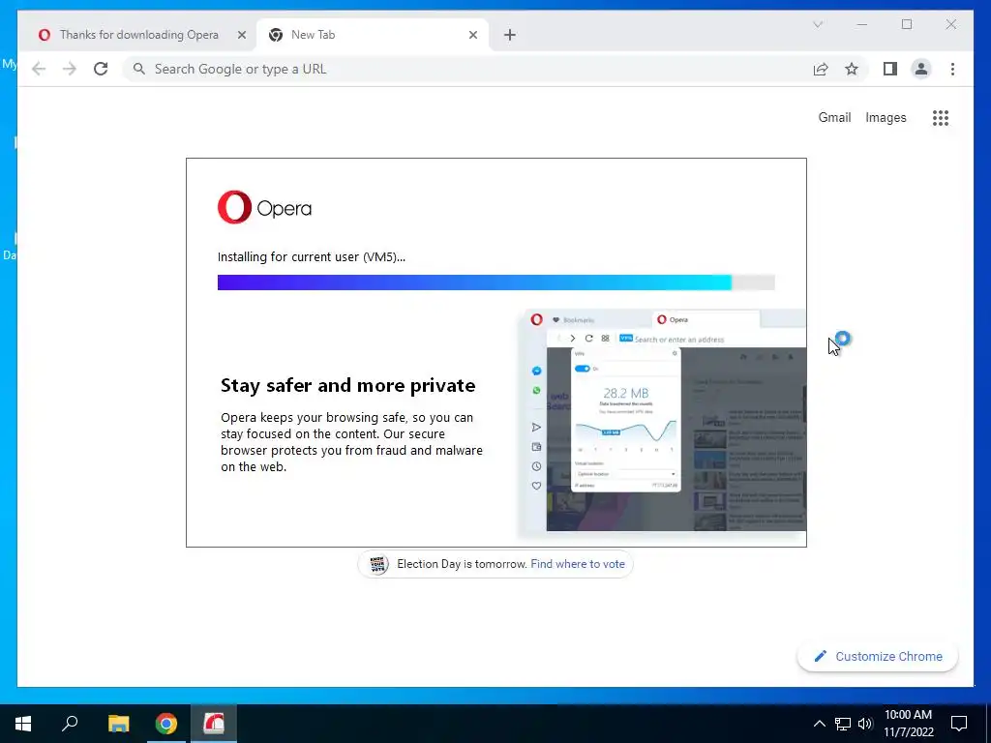Select the New Tab tab
The image size is (991, 743).
tap(373, 35)
